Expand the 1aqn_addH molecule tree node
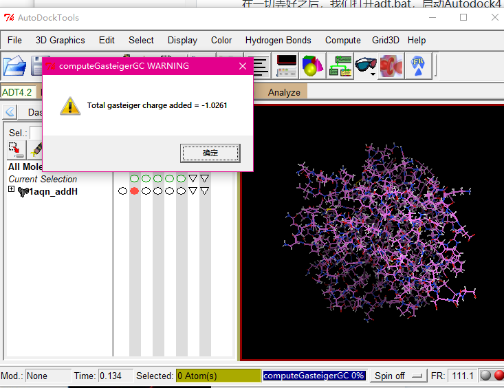 tap(12, 190)
